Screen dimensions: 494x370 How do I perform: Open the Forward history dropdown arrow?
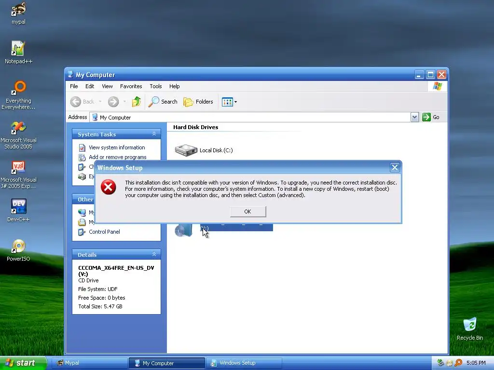click(124, 102)
